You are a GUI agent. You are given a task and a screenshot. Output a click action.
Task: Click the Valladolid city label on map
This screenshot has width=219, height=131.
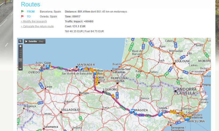71,110
